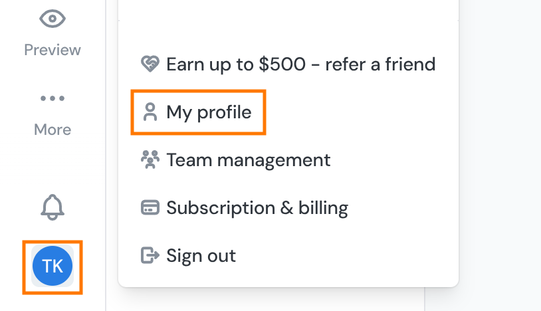The image size is (541, 311).
Task: Toggle account menu via TK initials
Action: tap(53, 266)
